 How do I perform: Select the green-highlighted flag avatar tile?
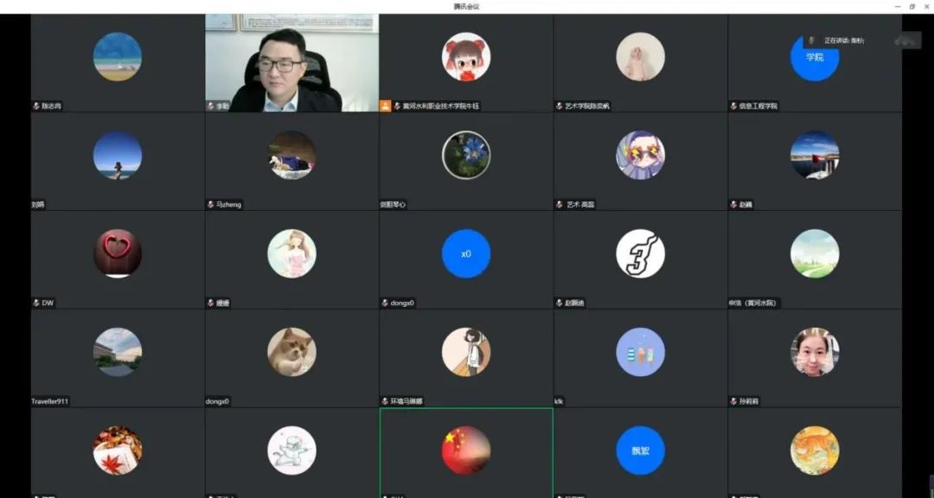[x=466, y=450]
